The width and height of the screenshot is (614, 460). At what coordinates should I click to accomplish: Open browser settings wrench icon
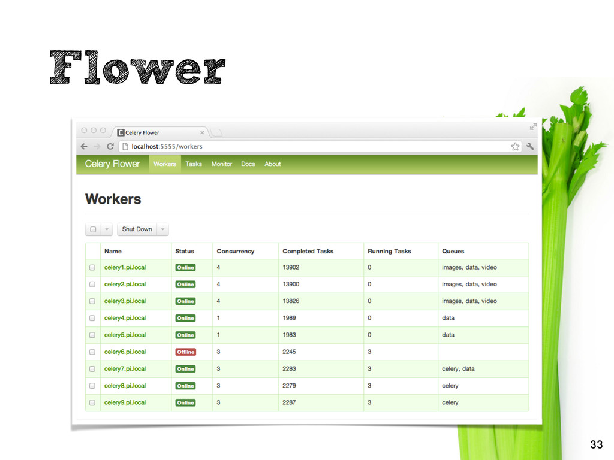point(530,146)
